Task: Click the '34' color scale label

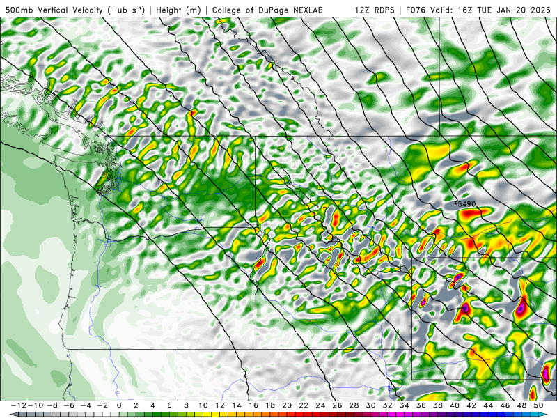Action: [x=405, y=405]
